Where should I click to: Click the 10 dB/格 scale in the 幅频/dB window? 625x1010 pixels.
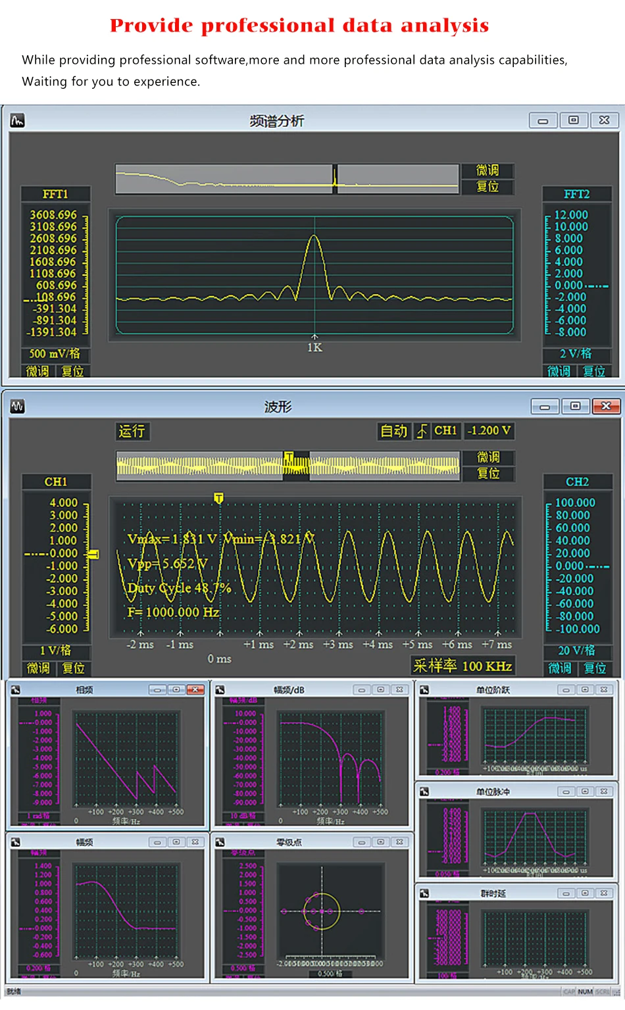(243, 816)
